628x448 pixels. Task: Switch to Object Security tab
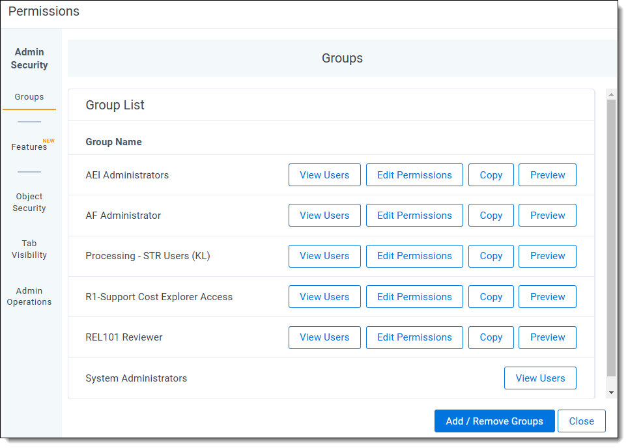[x=29, y=202]
